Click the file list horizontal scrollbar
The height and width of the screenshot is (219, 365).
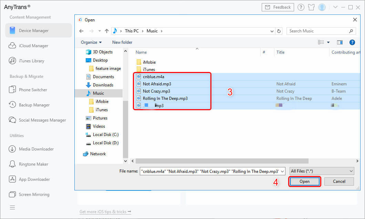tap(222, 161)
